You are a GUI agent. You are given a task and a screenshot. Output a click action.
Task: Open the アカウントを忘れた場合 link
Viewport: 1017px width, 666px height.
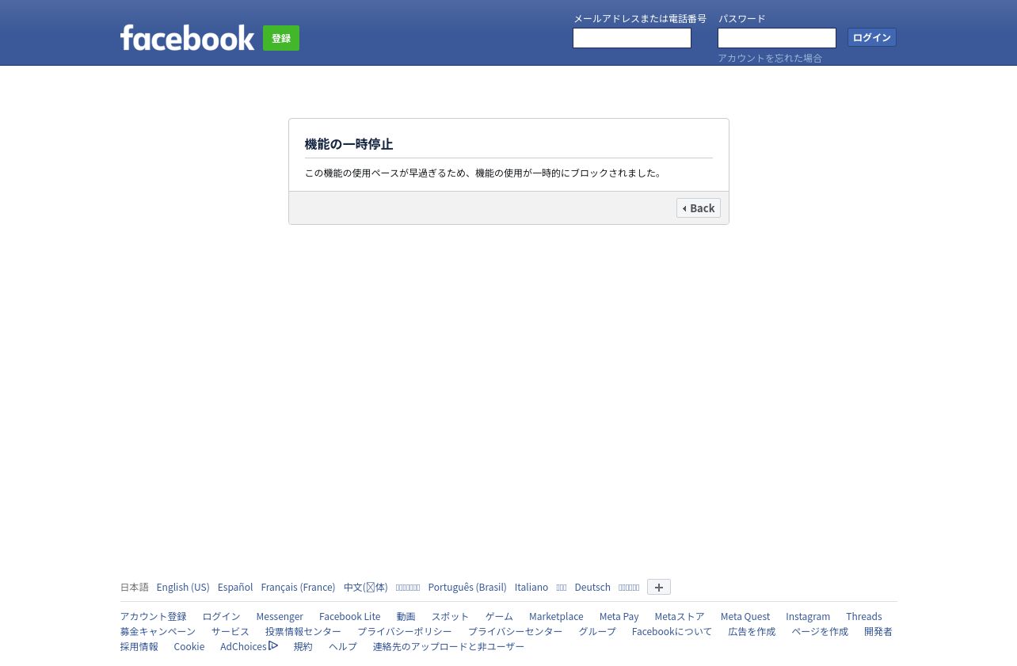(x=770, y=59)
